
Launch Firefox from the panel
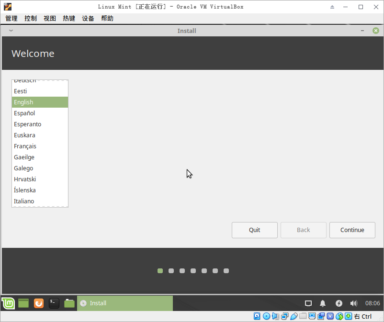pos(39,303)
